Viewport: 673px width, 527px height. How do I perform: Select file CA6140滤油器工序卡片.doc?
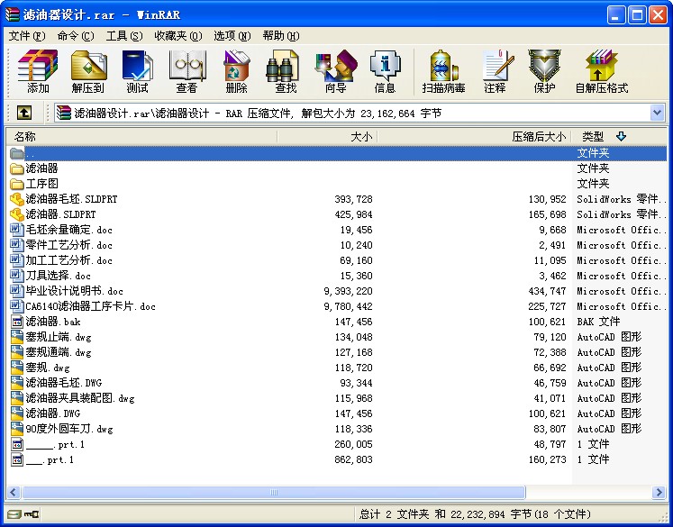90,306
